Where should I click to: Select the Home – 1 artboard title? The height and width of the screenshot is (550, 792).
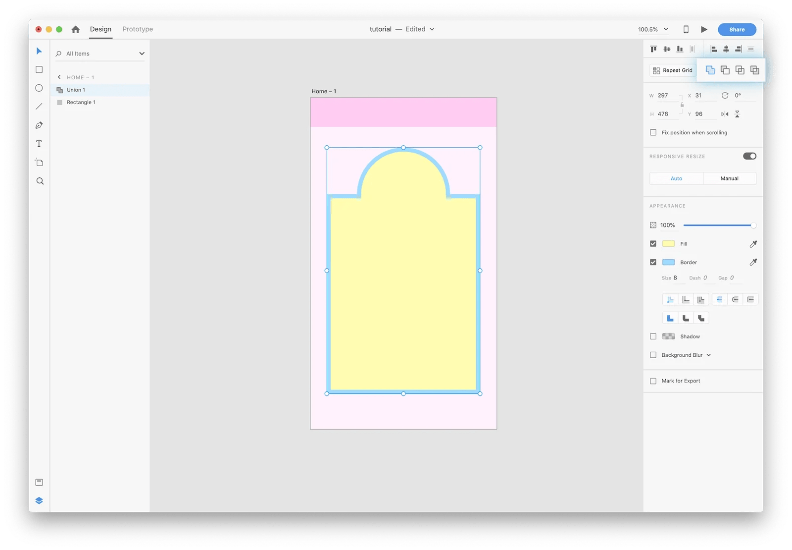pos(324,91)
